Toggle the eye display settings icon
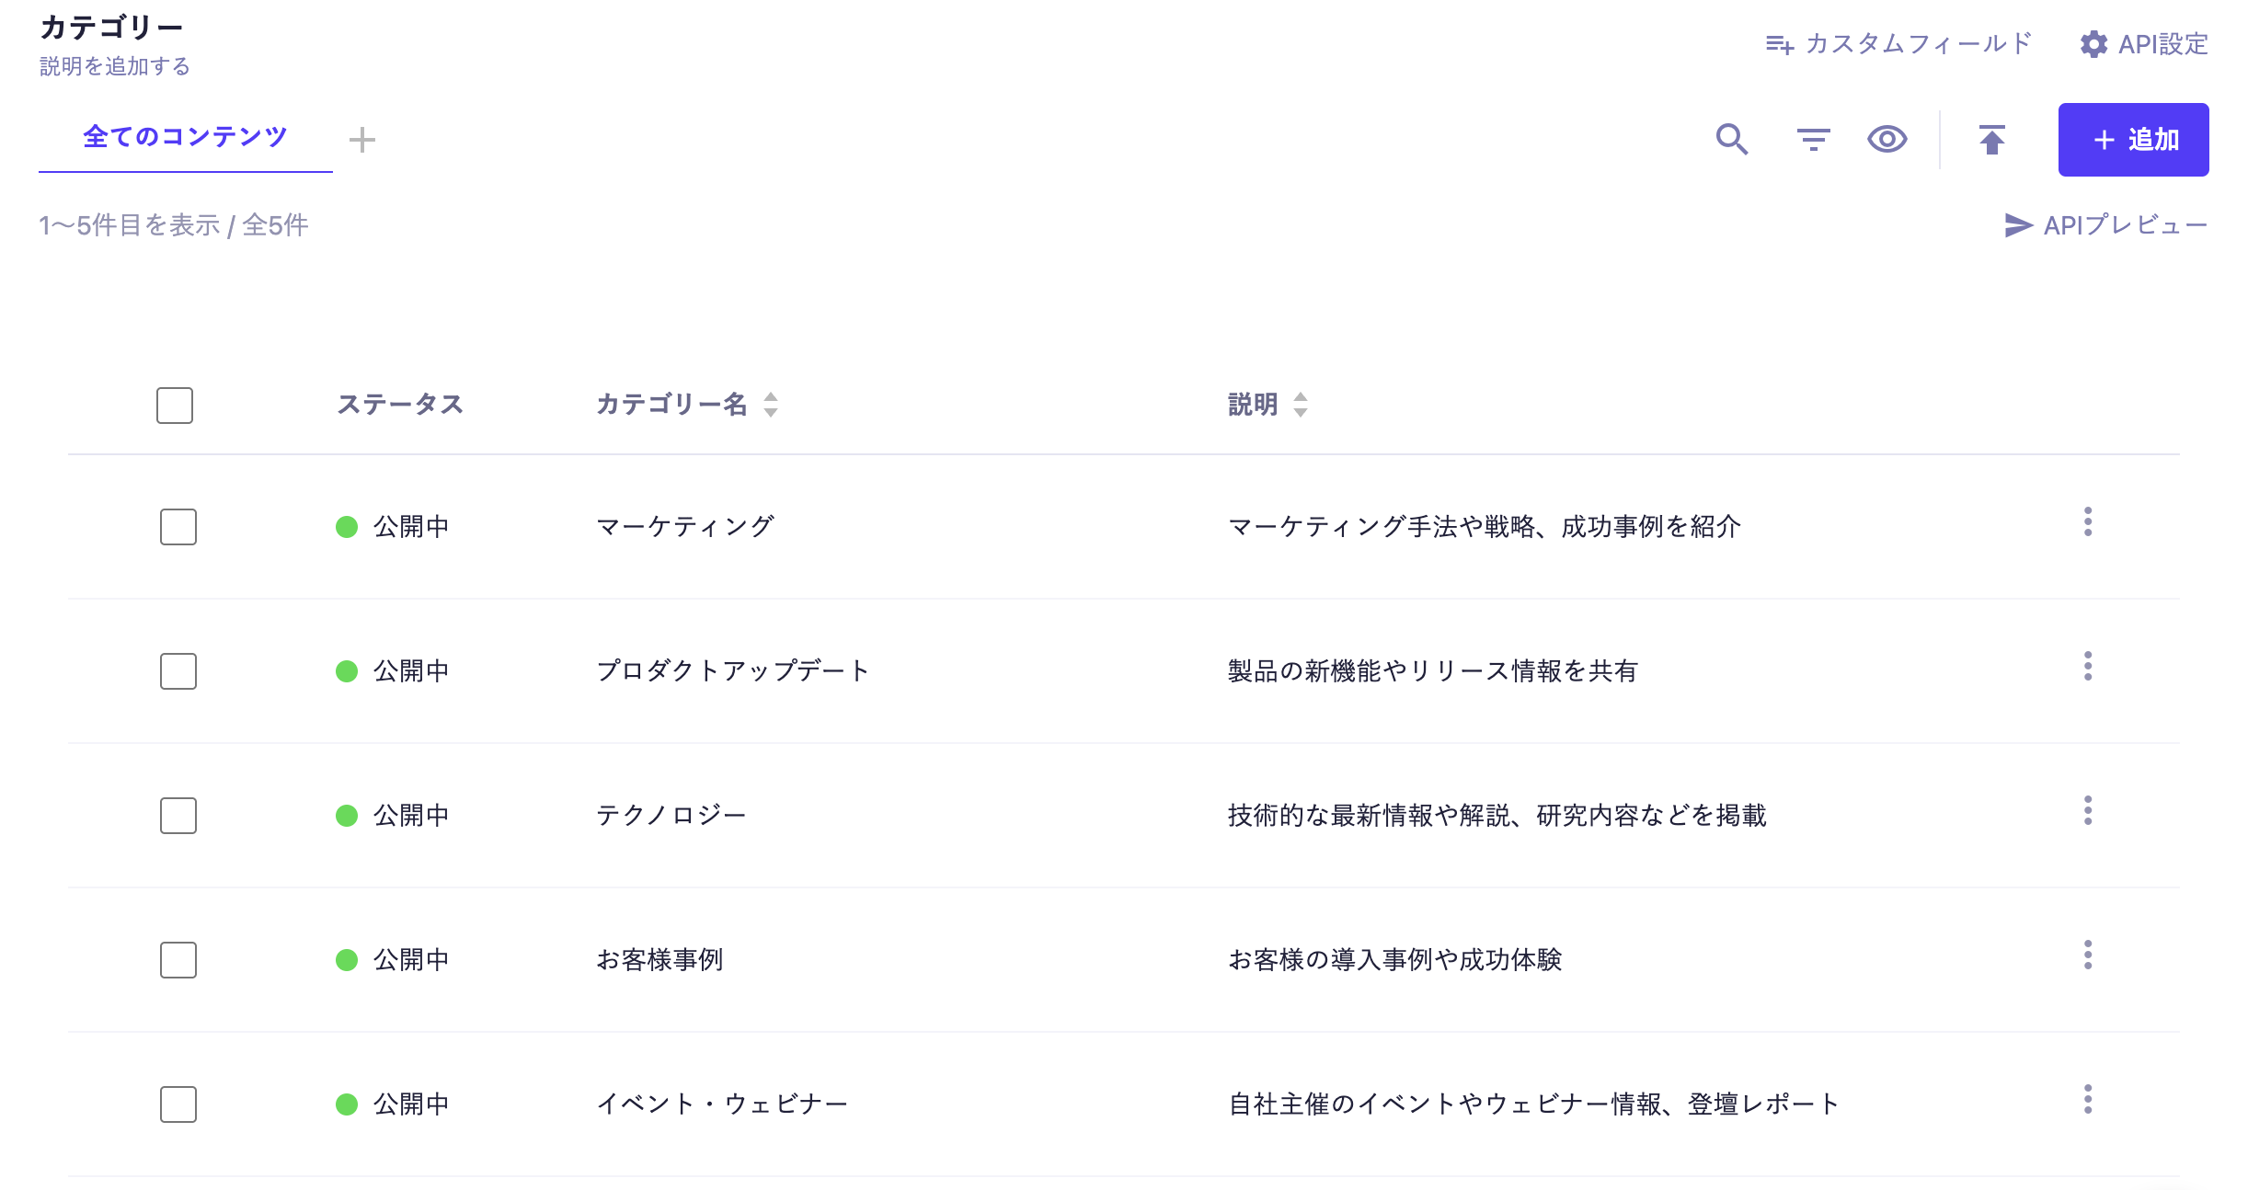This screenshot has width=2248, height=1190. coord(1887,140)
